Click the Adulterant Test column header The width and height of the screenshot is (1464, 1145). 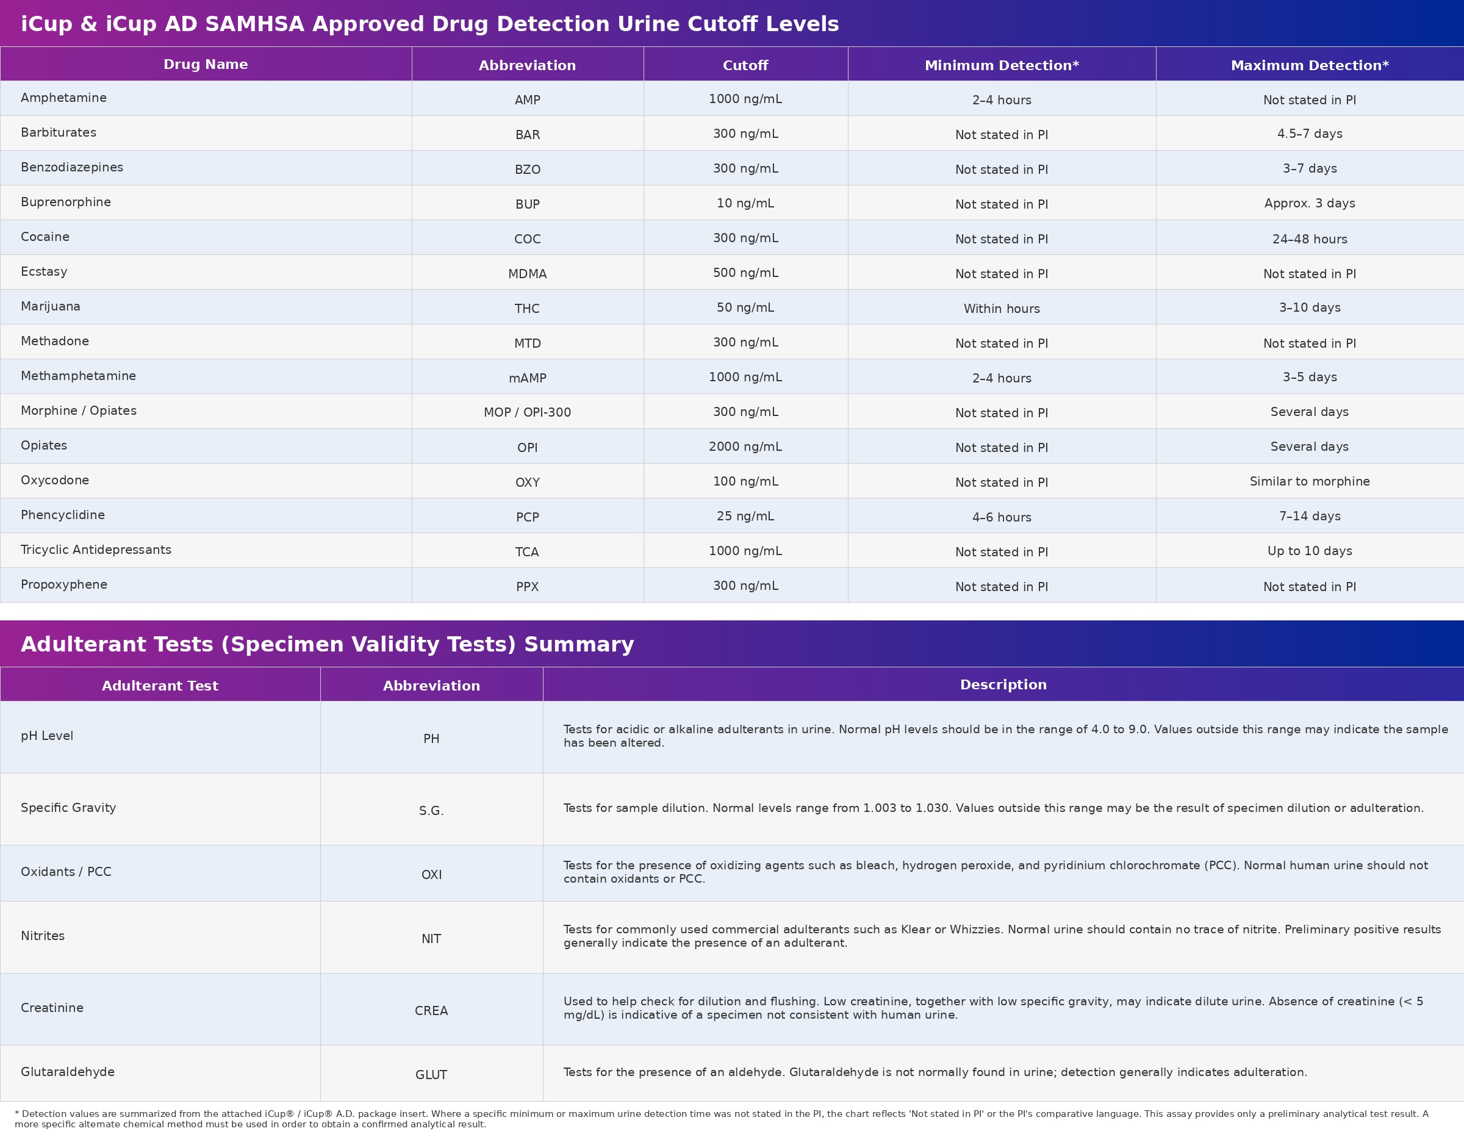160,685
